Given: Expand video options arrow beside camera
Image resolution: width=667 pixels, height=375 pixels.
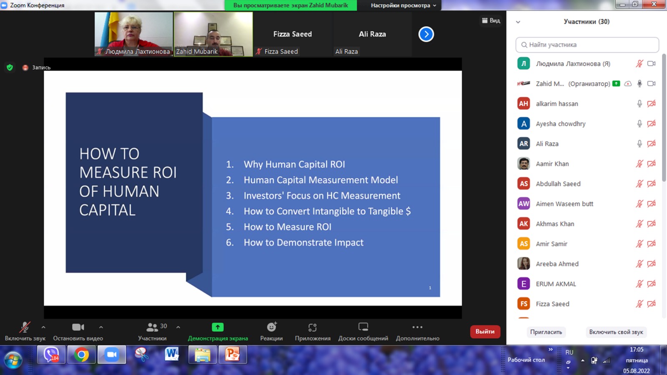Looking at the screenshot, I should (101, 327).
